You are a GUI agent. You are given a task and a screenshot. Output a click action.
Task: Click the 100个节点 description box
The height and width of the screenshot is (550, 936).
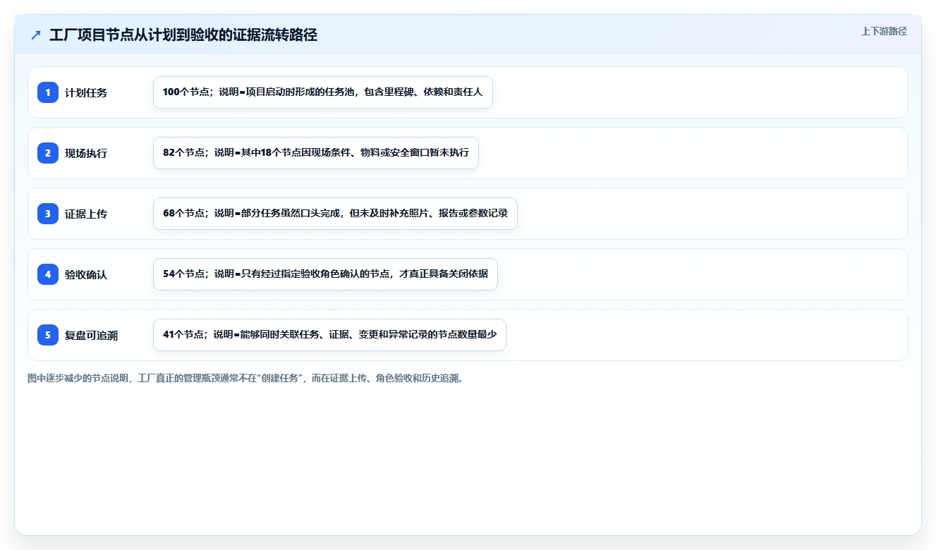(322, 92)
